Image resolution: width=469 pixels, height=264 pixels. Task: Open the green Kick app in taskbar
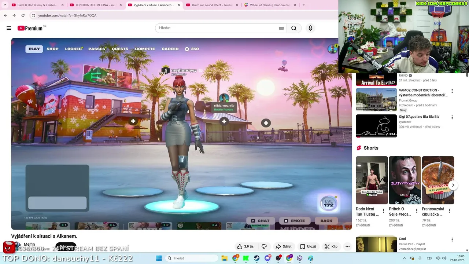[x=246, y=258]
